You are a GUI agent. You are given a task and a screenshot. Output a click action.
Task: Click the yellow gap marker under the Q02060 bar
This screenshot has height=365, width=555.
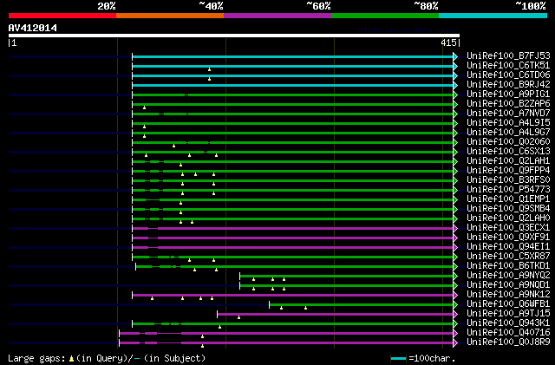click(173, 146)
